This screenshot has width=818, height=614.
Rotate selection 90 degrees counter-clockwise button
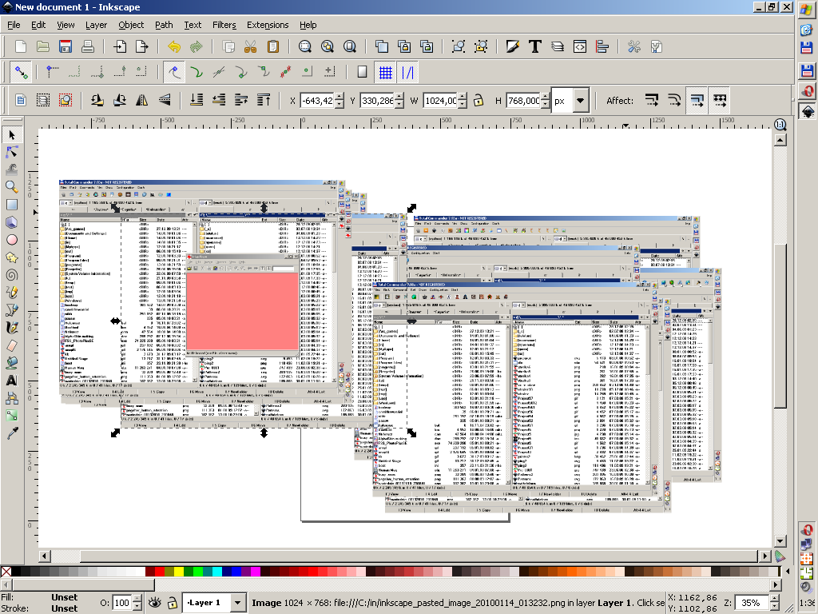pyautogui.click(x=97, y=100)
